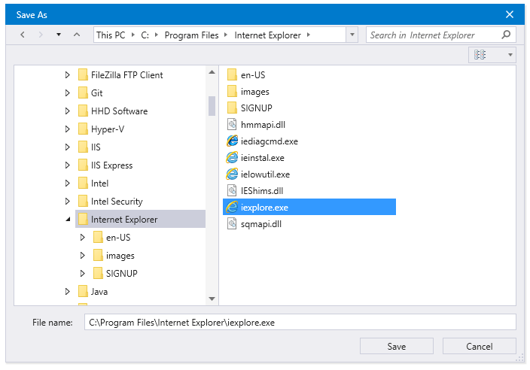Select FileZilla FTP Client folder in tree
The width and height of the screenshot is (530, 370).
point(120,75)
